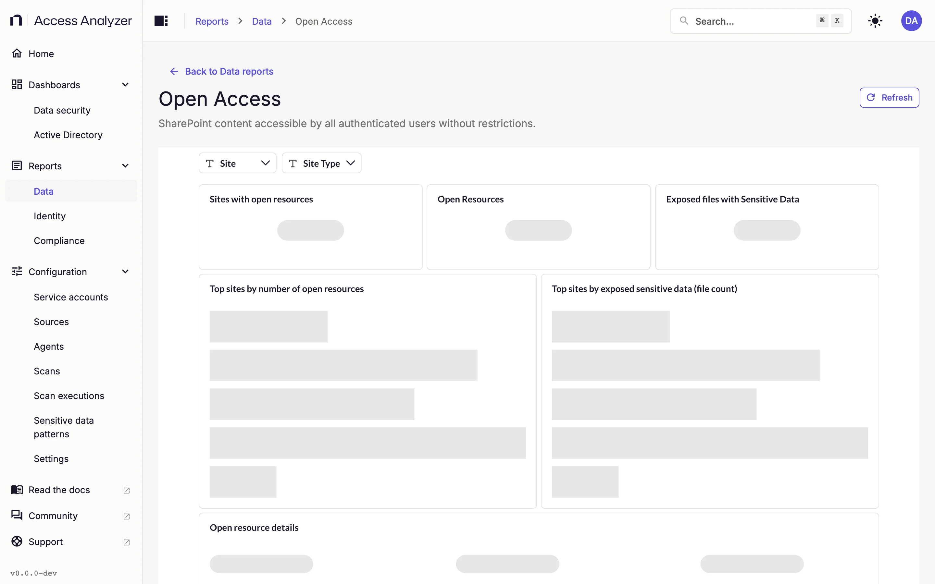Open the Site filter dropdown

(238, 163)
